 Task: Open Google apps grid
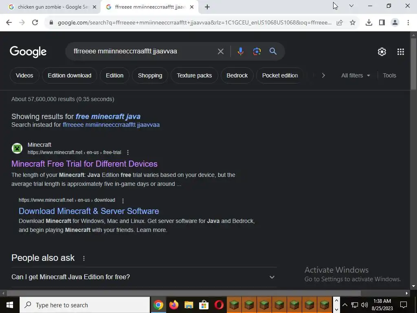pos(401,52)
